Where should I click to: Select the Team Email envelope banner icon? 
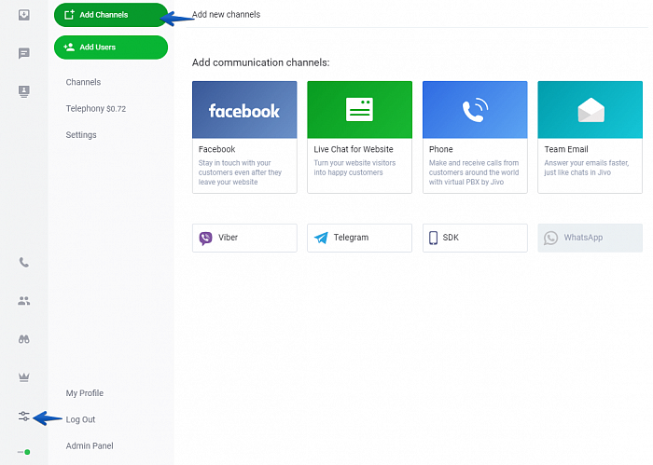pos(590,110)
